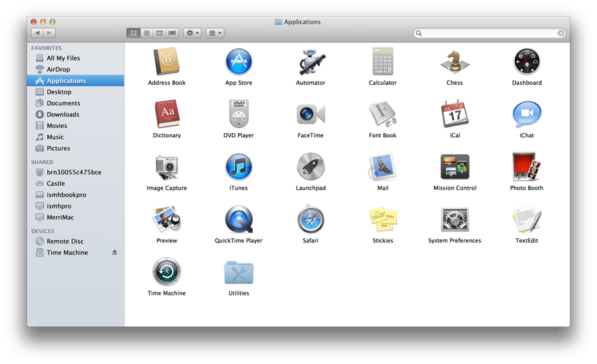Select the Automator robot icon
The width and height of the screenshot is (597, 364).
coord(311,62)
